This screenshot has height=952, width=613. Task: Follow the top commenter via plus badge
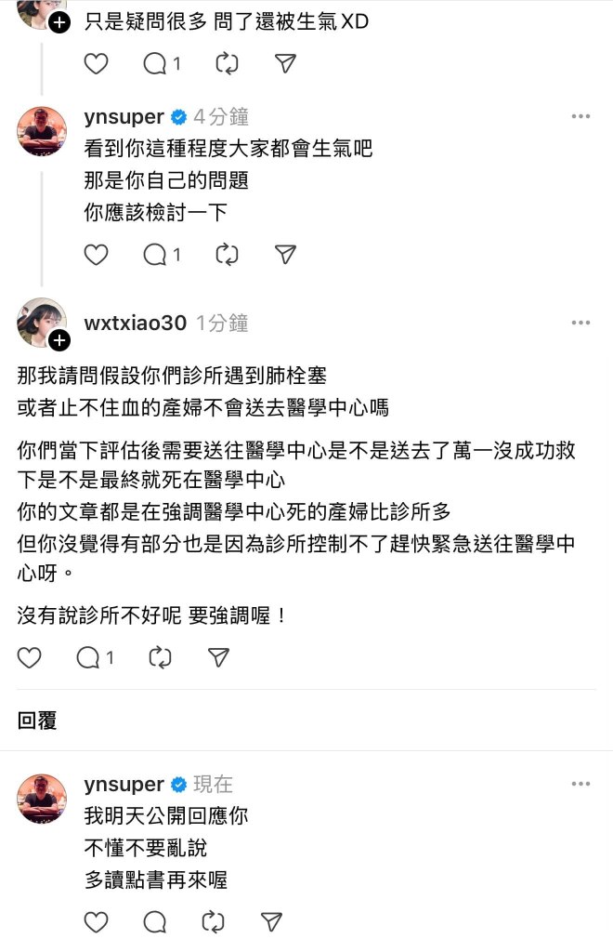coord(59,22)
